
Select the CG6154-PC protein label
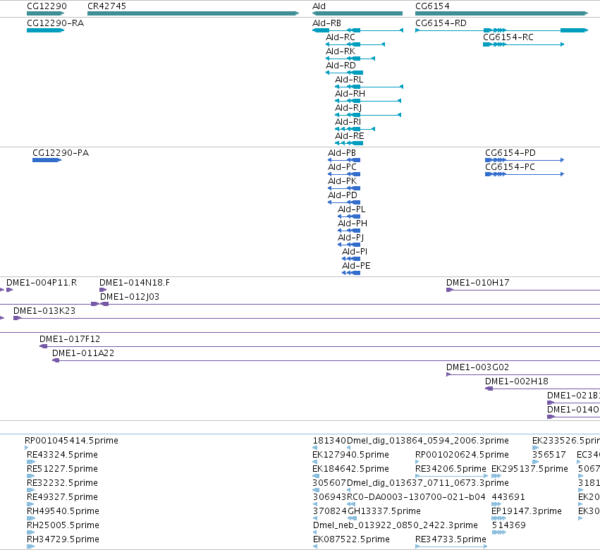pos(510,167)
